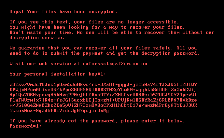Click the "We guarantee that you can recover" line

103,48
